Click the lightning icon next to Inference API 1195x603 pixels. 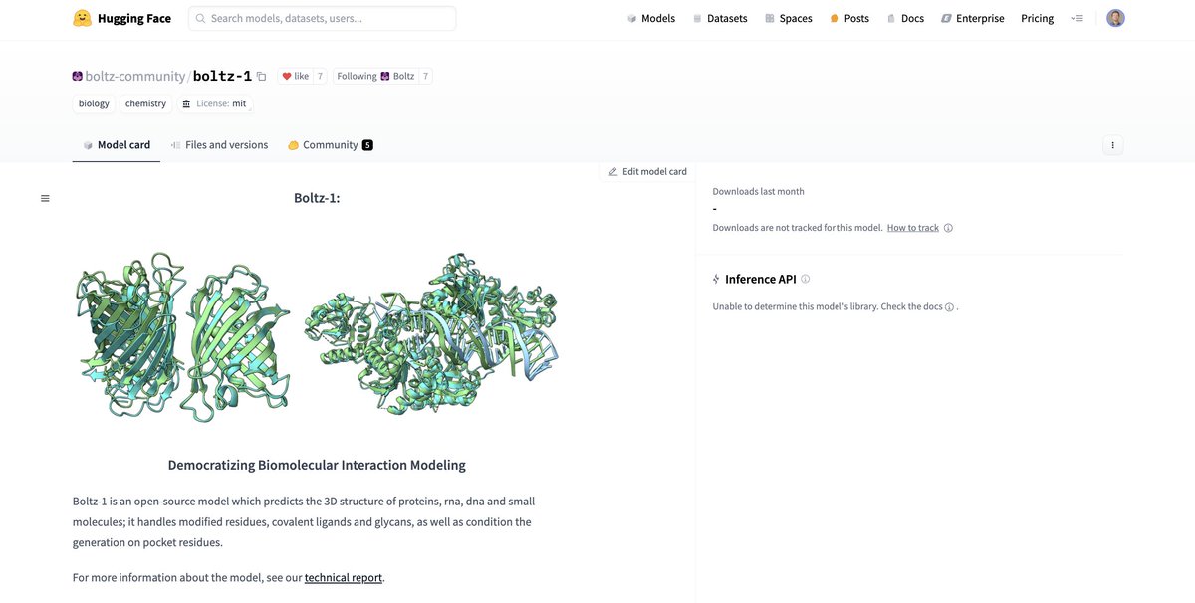pyautogui.click(x=716, y=280)
